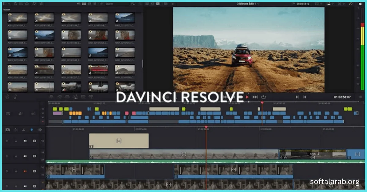This screenshot has height=192, width=367.
Task: Click the playhead handle on upper overview timeline
Action: point(262,103)
